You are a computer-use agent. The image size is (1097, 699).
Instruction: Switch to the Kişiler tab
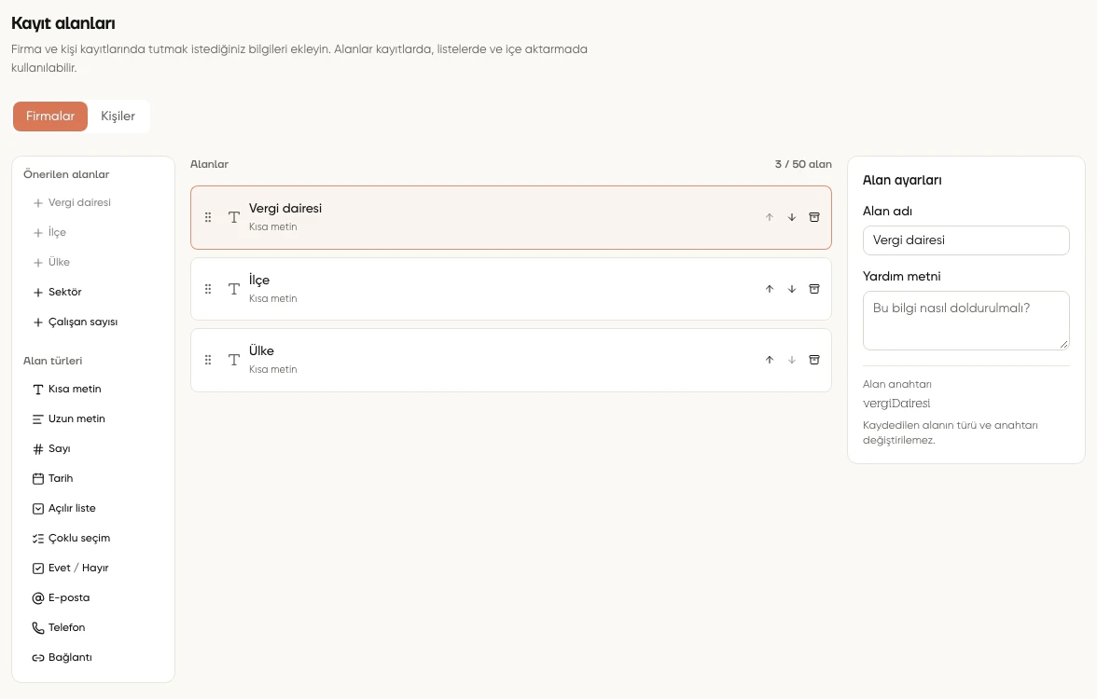click(x=118, y=116)
